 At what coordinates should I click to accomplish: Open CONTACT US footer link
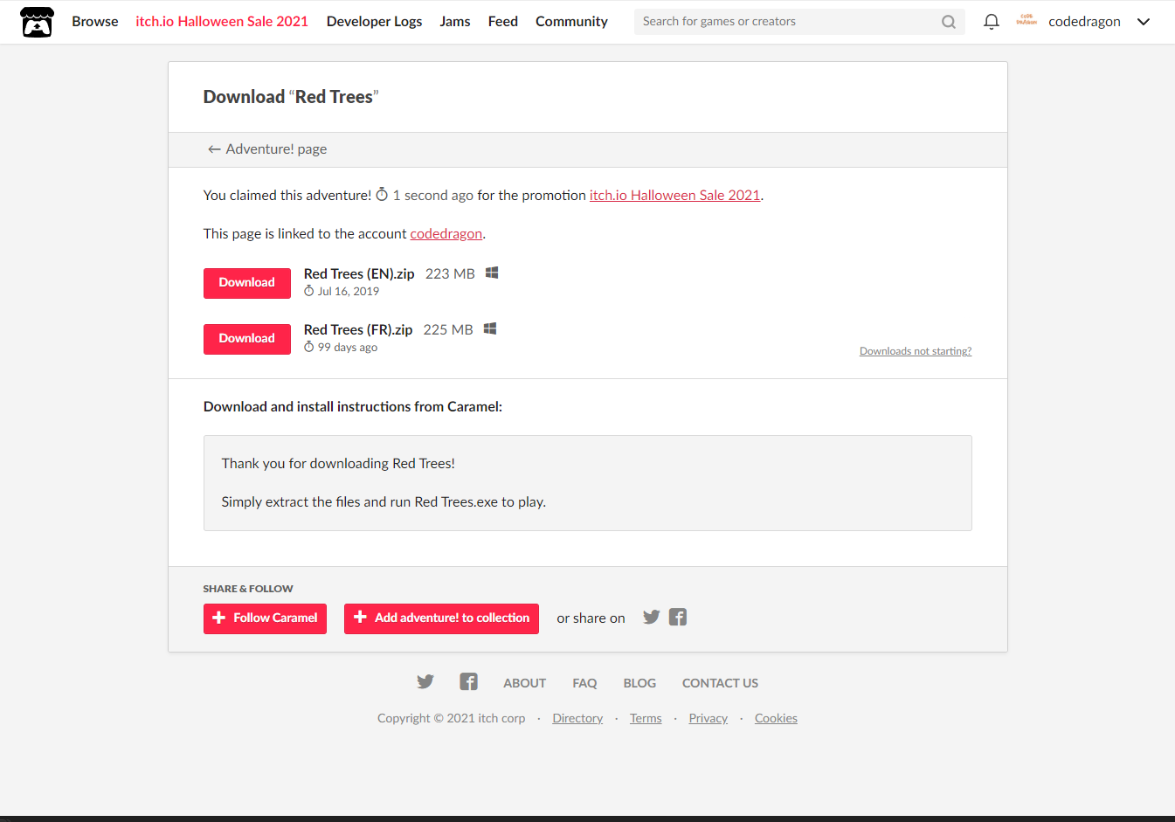coord(720,683)
